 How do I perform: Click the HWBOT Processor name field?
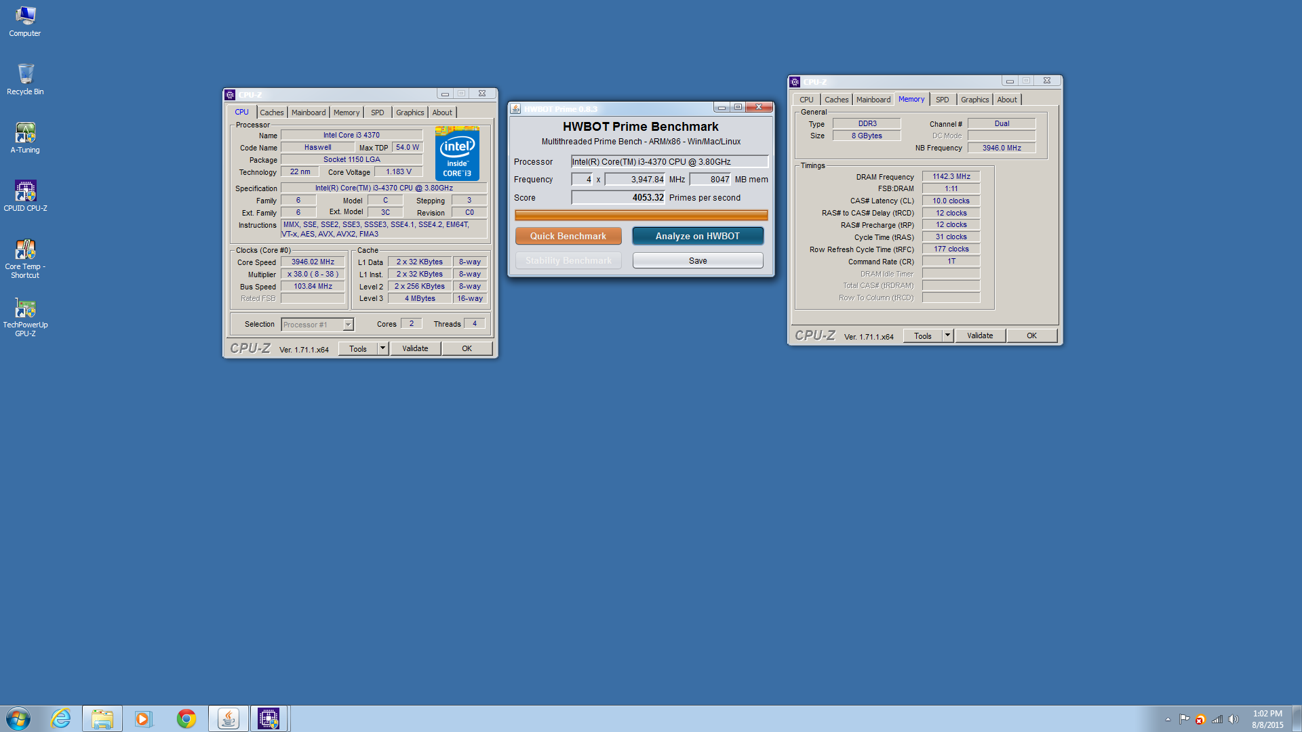(669, 161)
